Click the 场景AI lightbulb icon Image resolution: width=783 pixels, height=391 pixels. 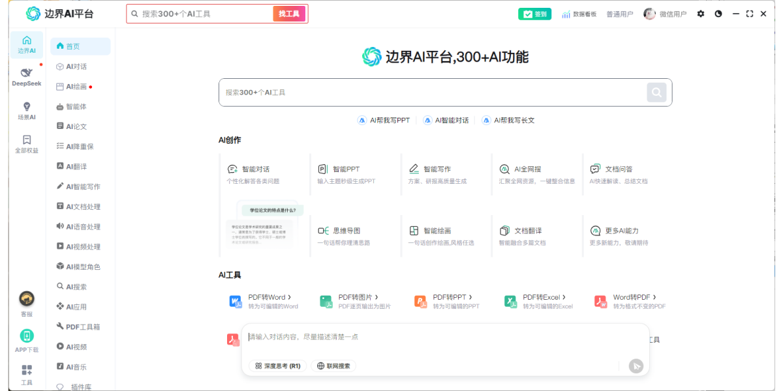(27, 107)
